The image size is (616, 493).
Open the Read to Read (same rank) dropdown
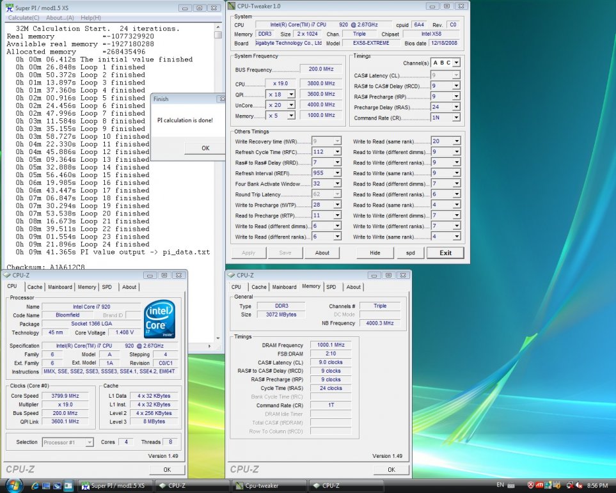[457, 205]
